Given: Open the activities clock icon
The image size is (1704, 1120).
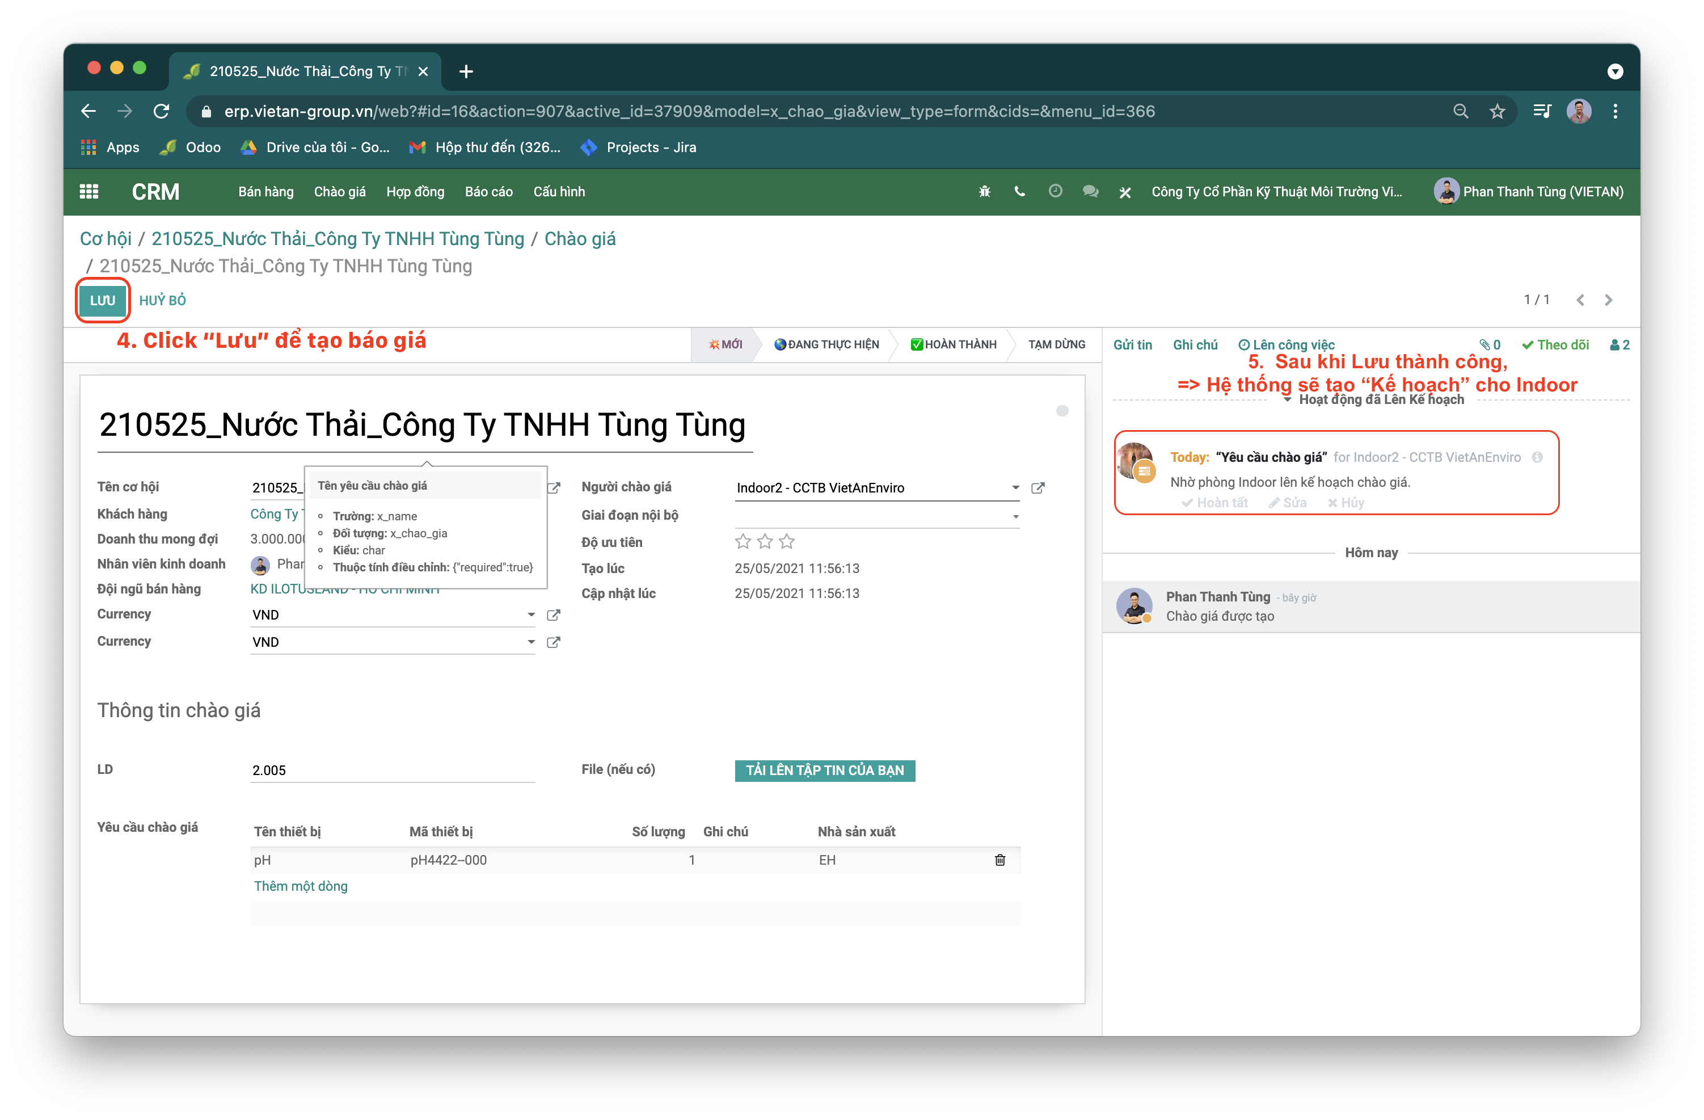Looking at the screenshot, I should 1055,191.
